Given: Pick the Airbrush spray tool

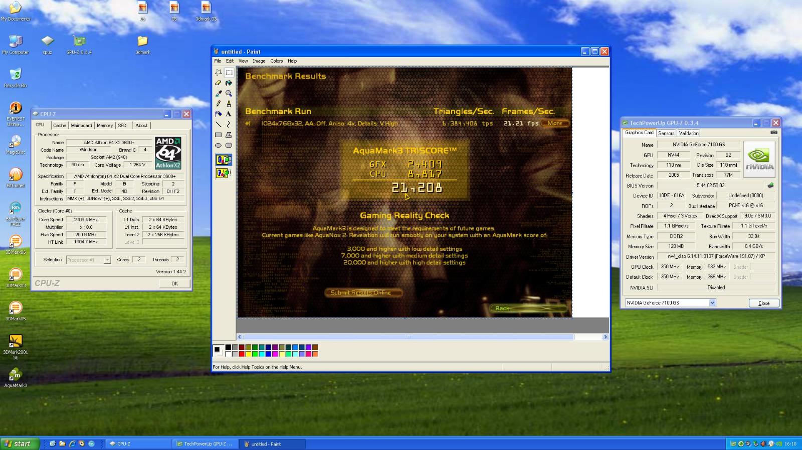Looking at the screenshot, I should click(218, 114).
